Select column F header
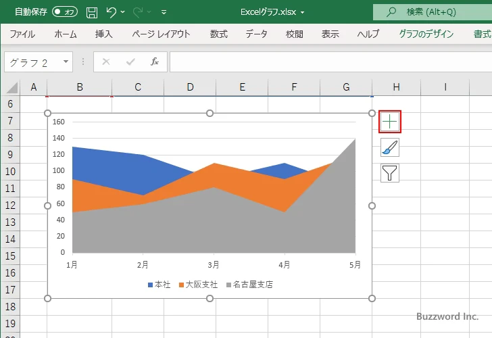 click(294, 87)
